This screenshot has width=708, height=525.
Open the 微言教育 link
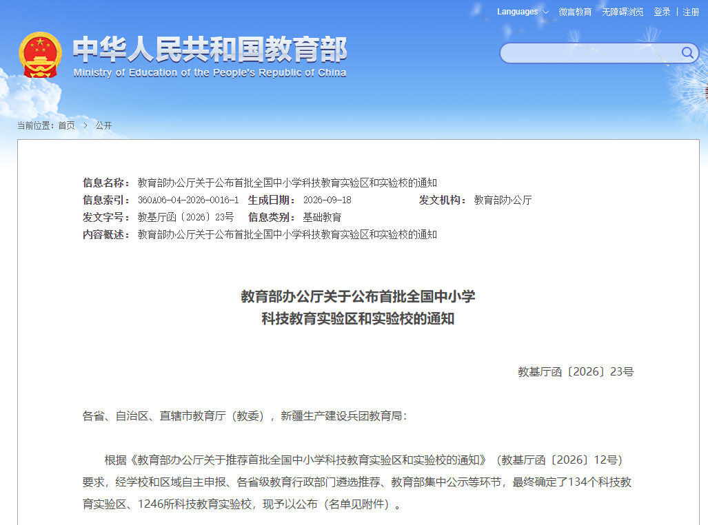tap(575, 12)
